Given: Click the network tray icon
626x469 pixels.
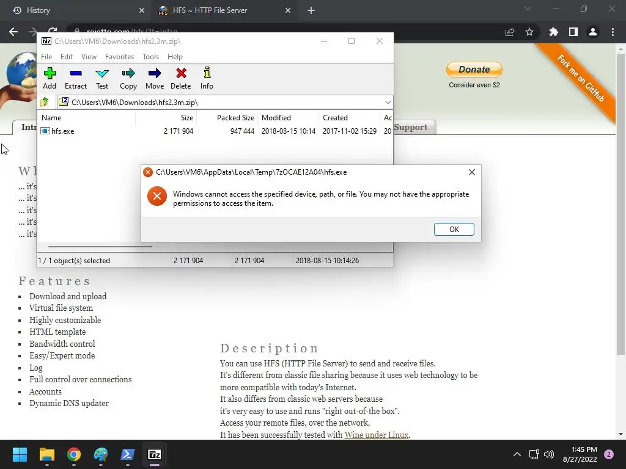Looking at the screenshot, I should [534, 454].
